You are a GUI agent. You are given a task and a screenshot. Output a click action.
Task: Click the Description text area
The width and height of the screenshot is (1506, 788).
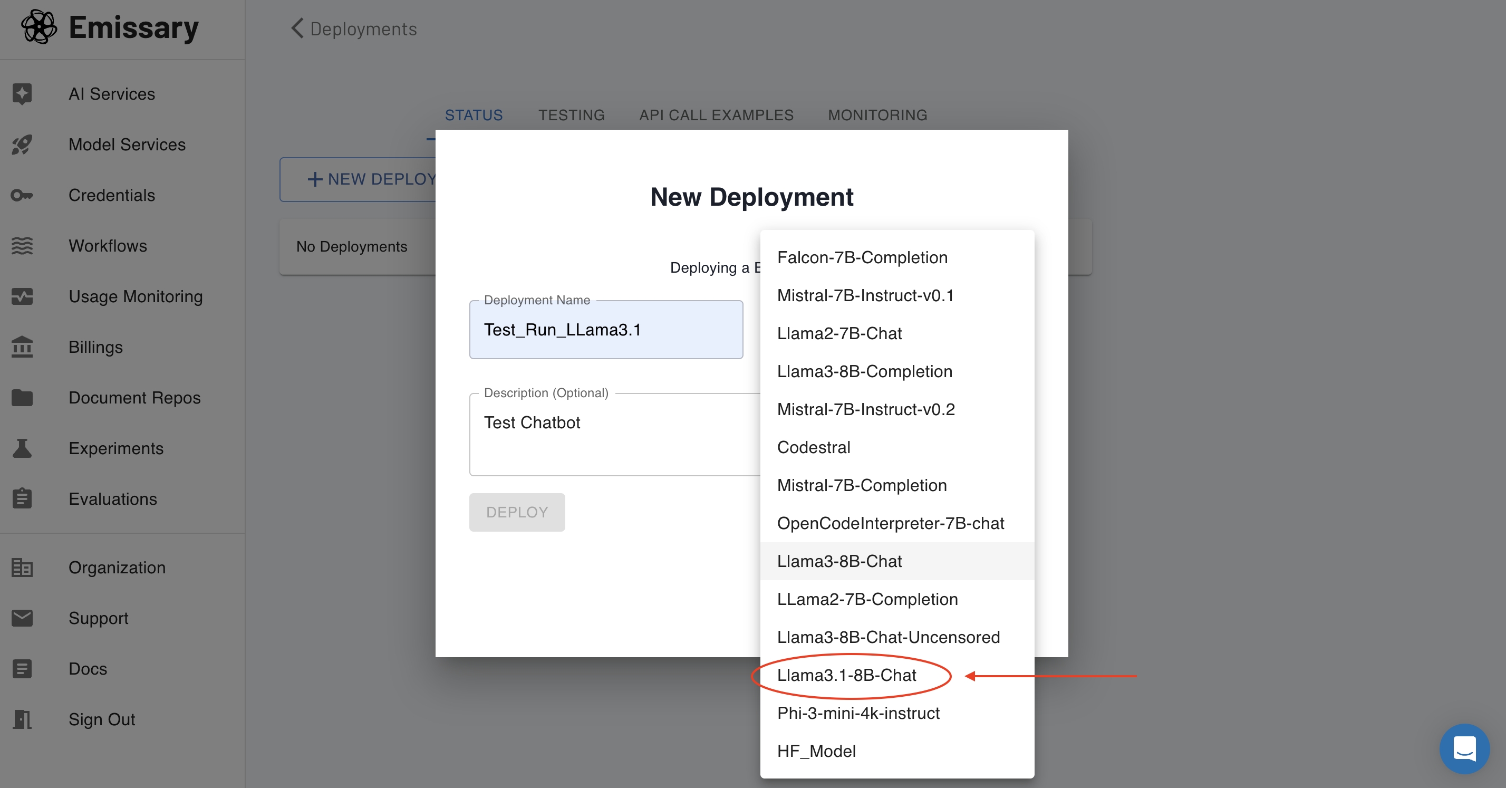click(615, 434)
